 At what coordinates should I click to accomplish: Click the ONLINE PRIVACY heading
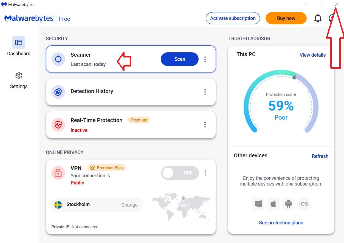tap(65, 152)
